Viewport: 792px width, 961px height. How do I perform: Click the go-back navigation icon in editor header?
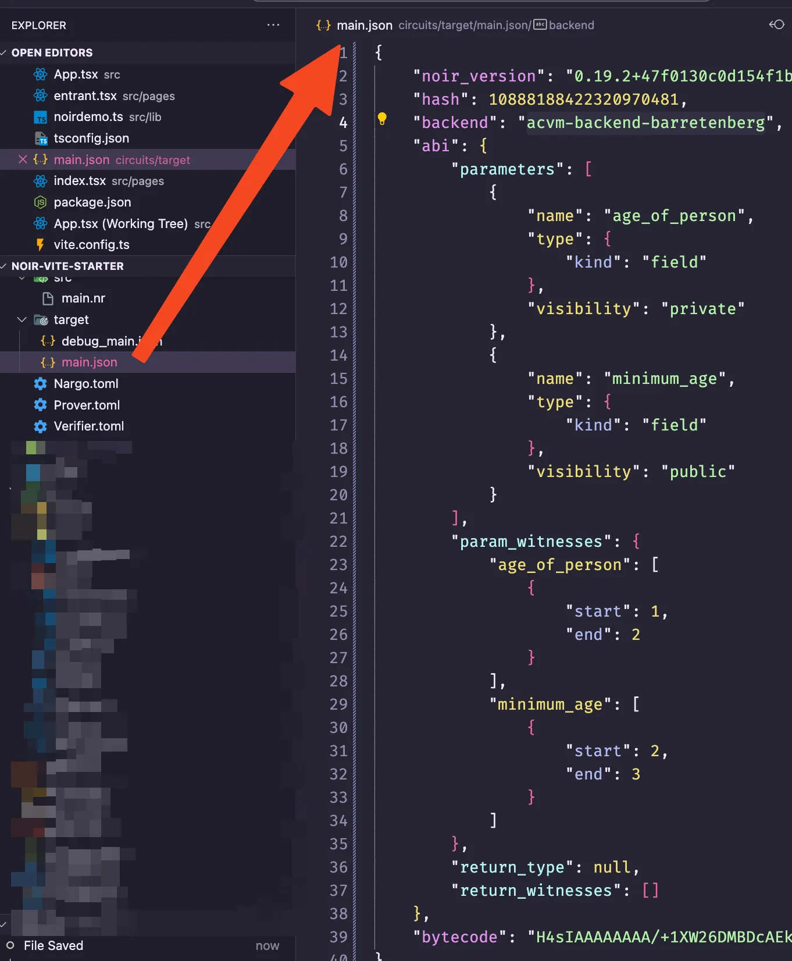[776, 24]
